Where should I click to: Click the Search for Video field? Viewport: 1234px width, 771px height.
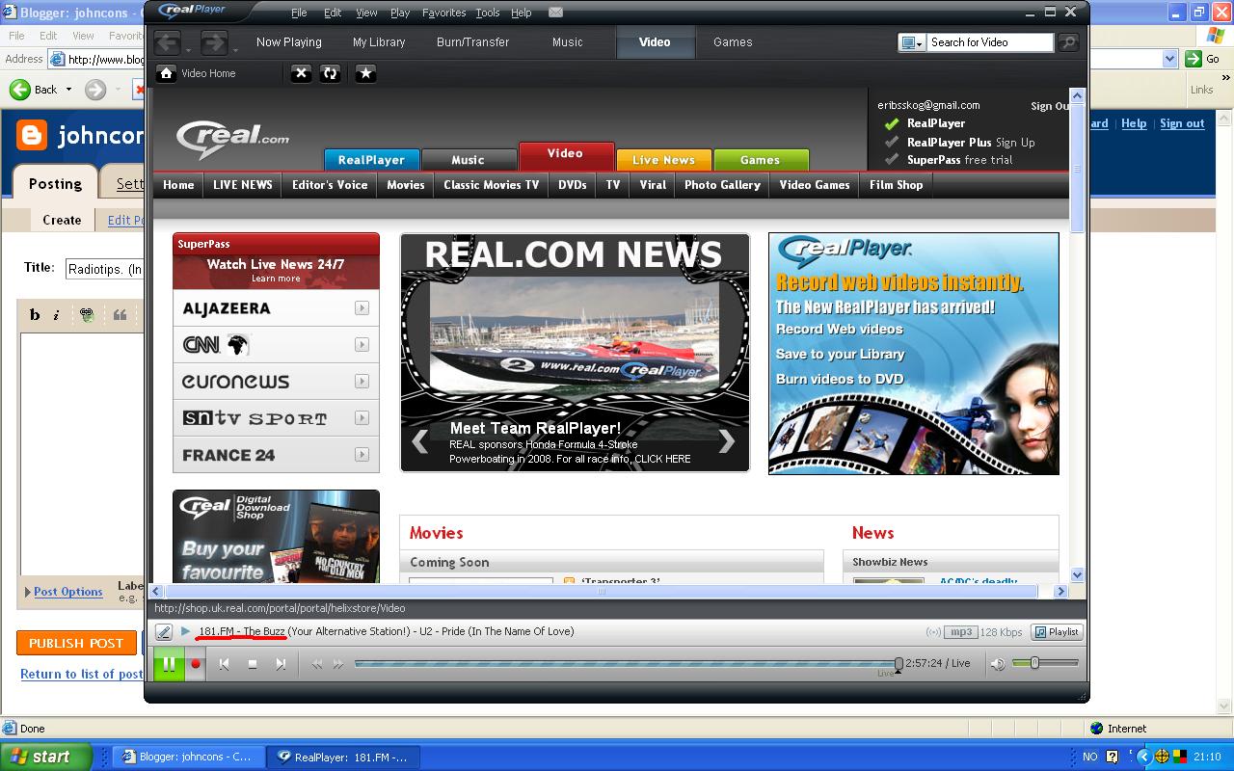[990, 42]
